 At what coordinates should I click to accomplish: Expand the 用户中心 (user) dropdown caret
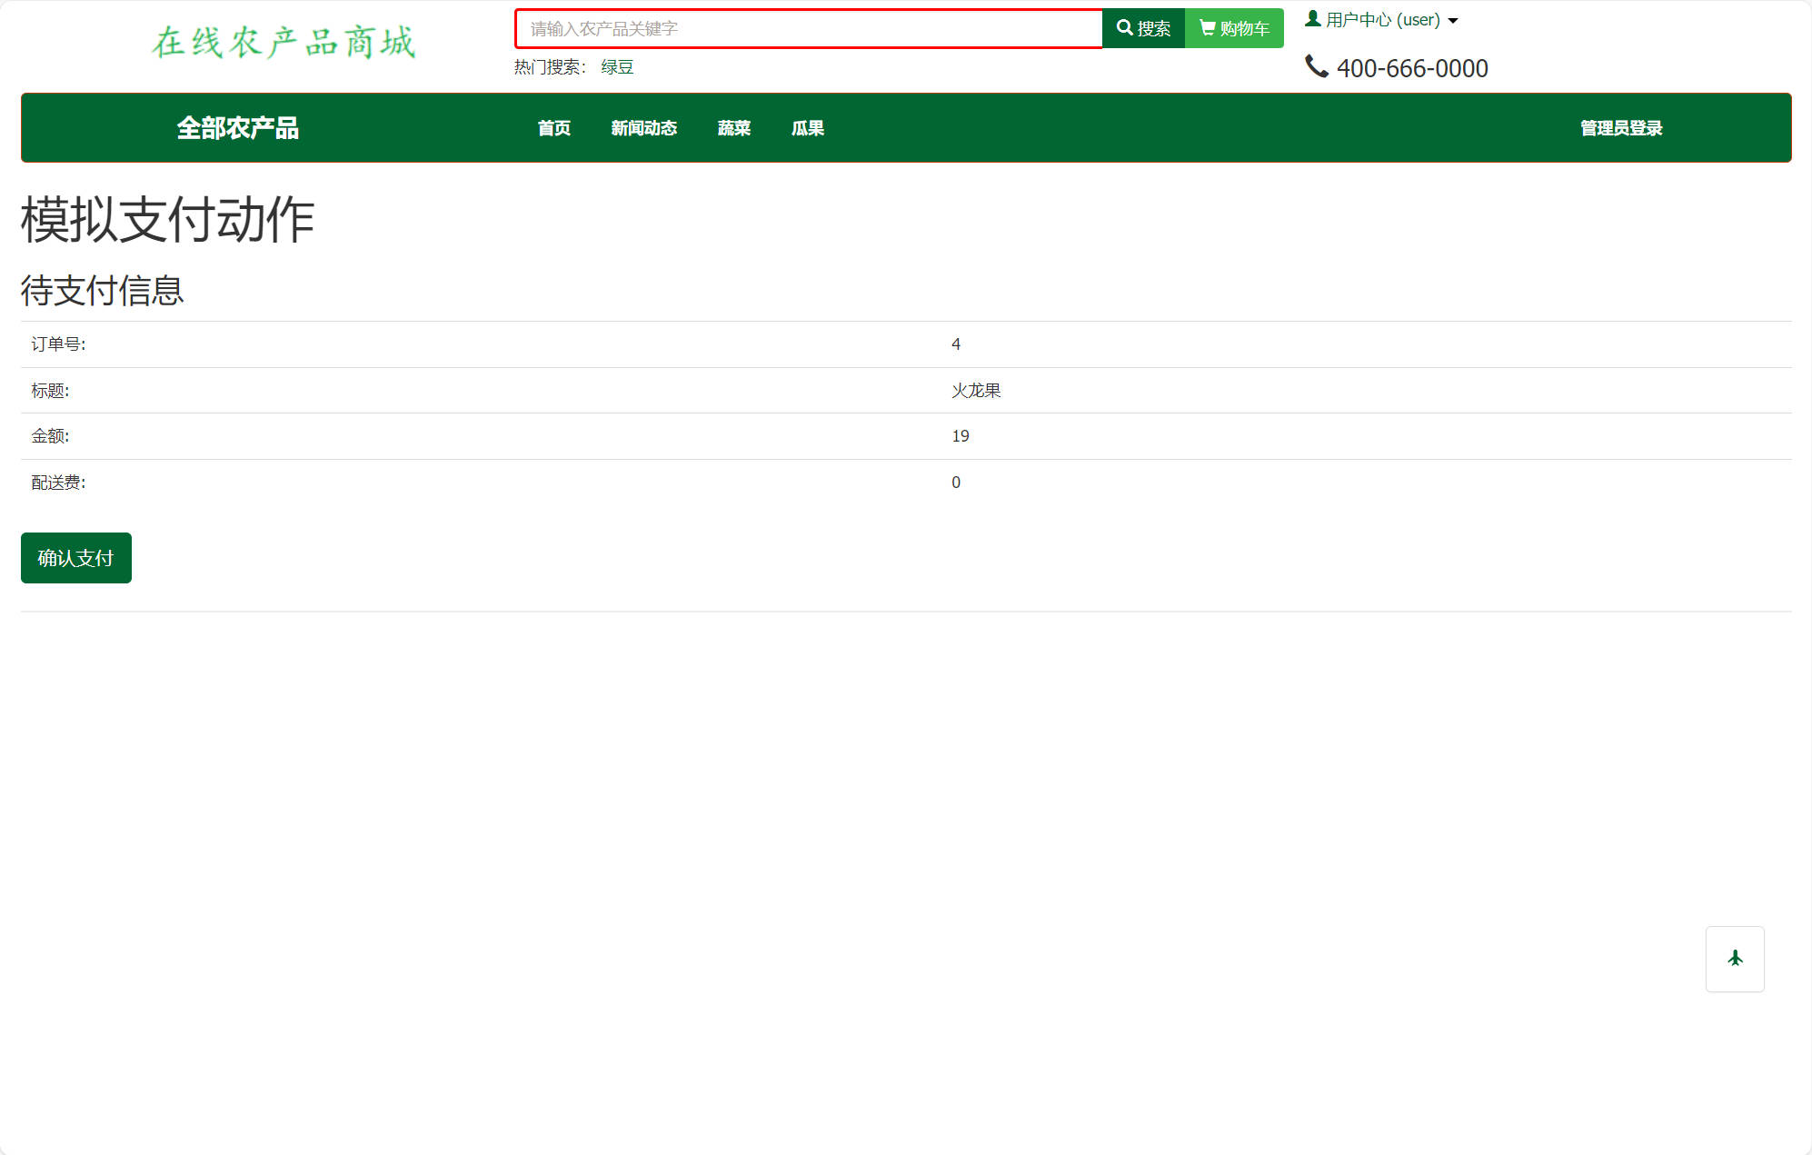(x=1453, y=21)
